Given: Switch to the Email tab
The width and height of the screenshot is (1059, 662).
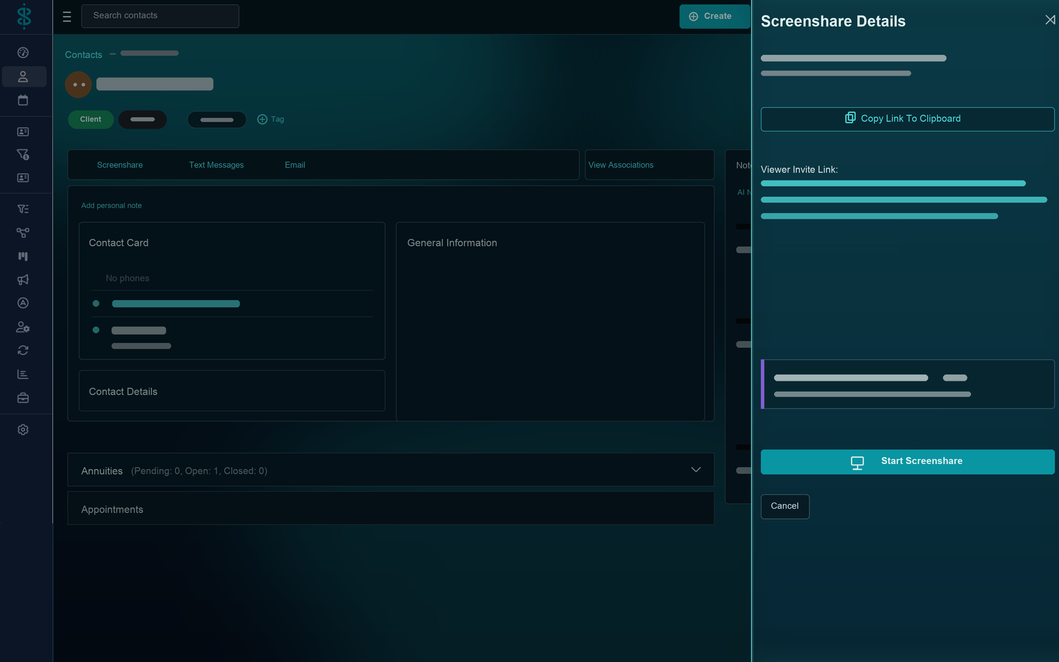Looking at the screenshot, I should pyautogui.click(x=295, y=165).
